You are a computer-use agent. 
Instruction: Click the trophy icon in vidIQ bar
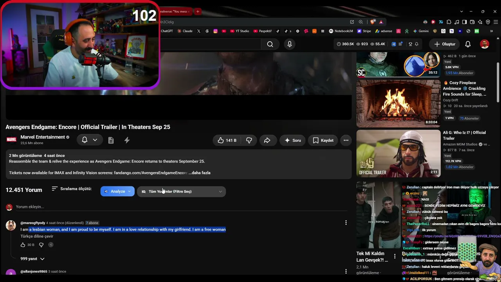(410, 44)
